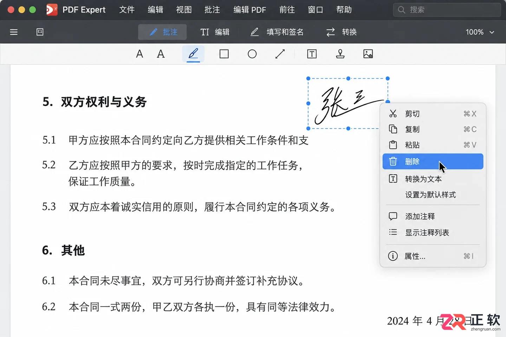Click in the 搜索 search field
This screenshot has width=506, height=337.
(447, 10)
